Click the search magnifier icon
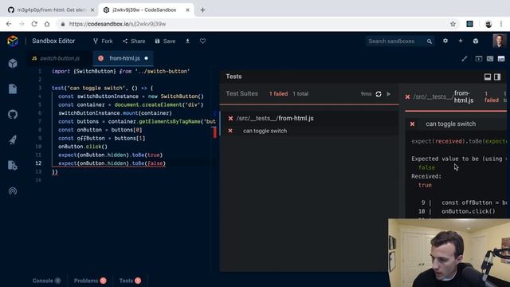The image size is (510, 287). click(430, 41)
